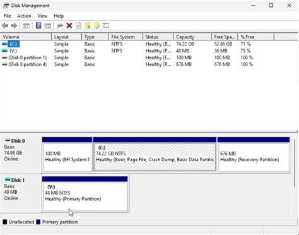Click the red X Delete toolbar icon

pos(69,26)
